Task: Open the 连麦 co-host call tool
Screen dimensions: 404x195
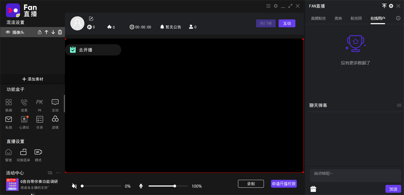Action: (24, 105)
